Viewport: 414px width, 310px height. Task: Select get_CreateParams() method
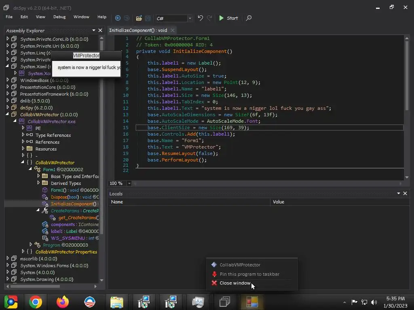pos(79,217)
